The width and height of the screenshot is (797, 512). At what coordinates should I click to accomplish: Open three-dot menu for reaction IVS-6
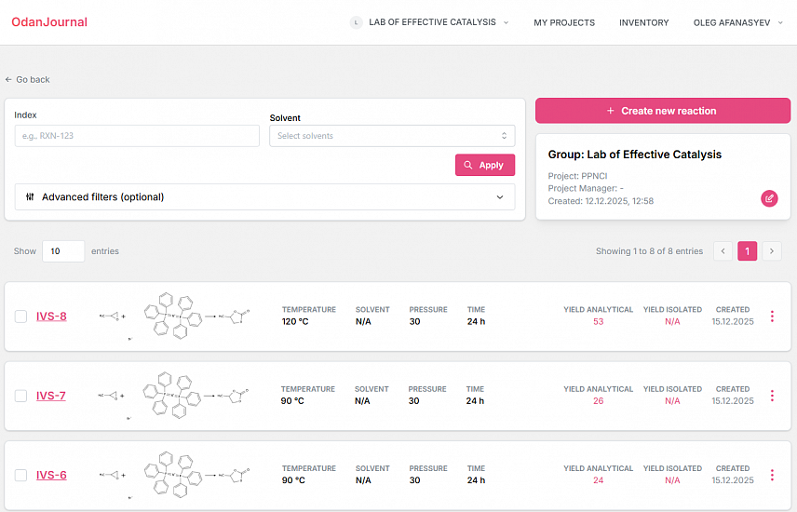click(772, 475)
